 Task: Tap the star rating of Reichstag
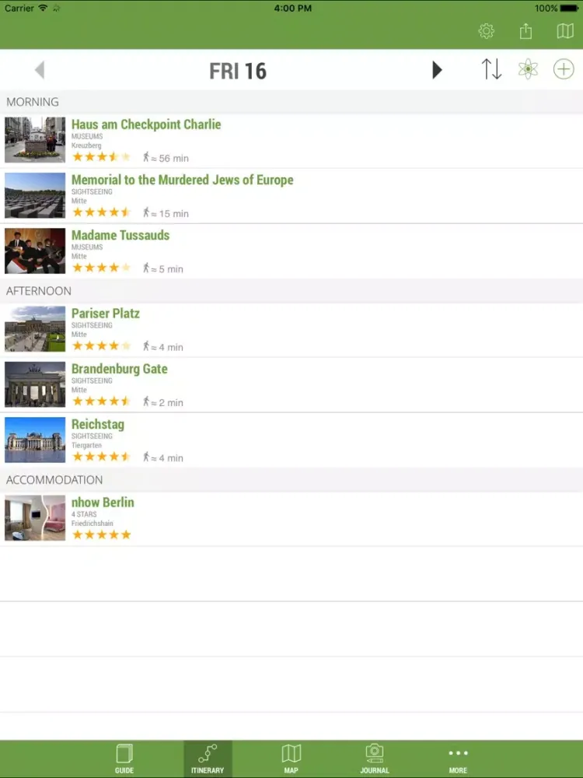click(x=102, y=457)
